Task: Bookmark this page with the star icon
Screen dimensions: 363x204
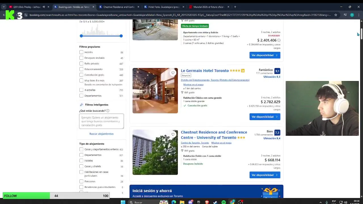Action: 336,15
